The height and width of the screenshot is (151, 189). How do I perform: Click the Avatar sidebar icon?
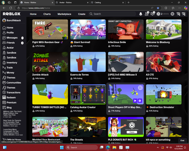[4, 48]
